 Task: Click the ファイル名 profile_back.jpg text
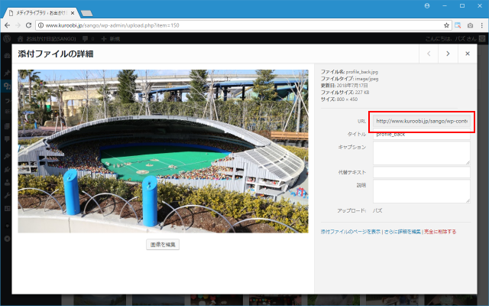(349, 72)
